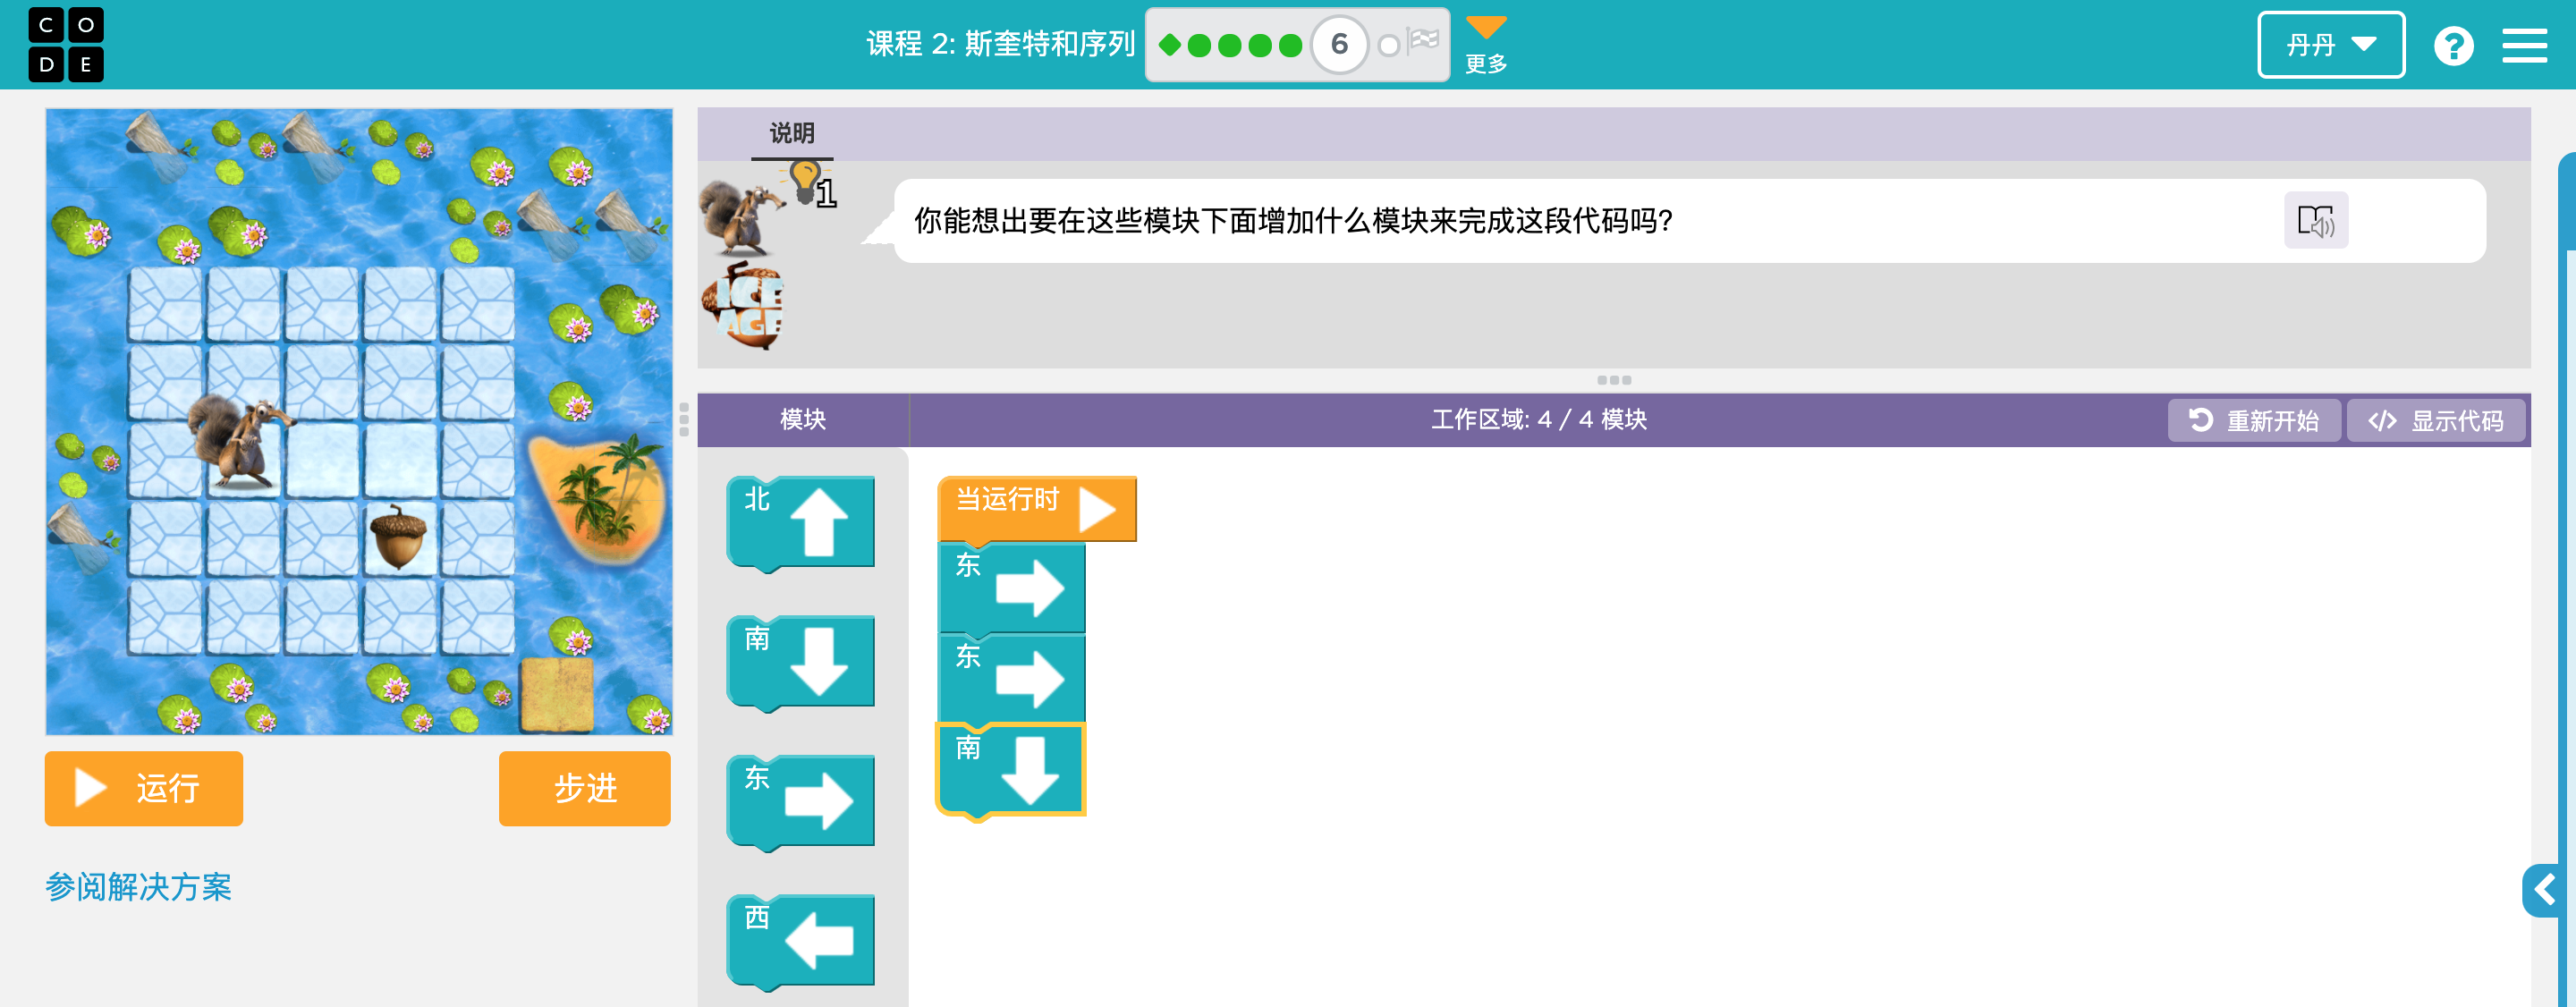Image resolution: width=2576 pixels, height=1007 pixels.
Task: Open the 参阅解决方案 solution link
Action: click(139, 887)
